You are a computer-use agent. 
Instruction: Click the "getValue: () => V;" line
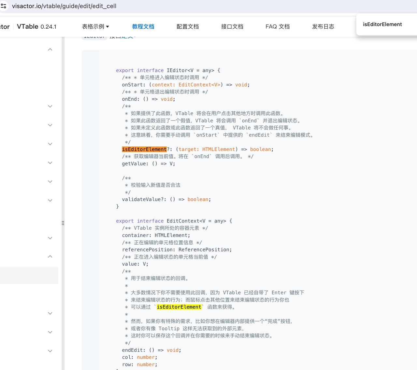(x=149, y=164)
